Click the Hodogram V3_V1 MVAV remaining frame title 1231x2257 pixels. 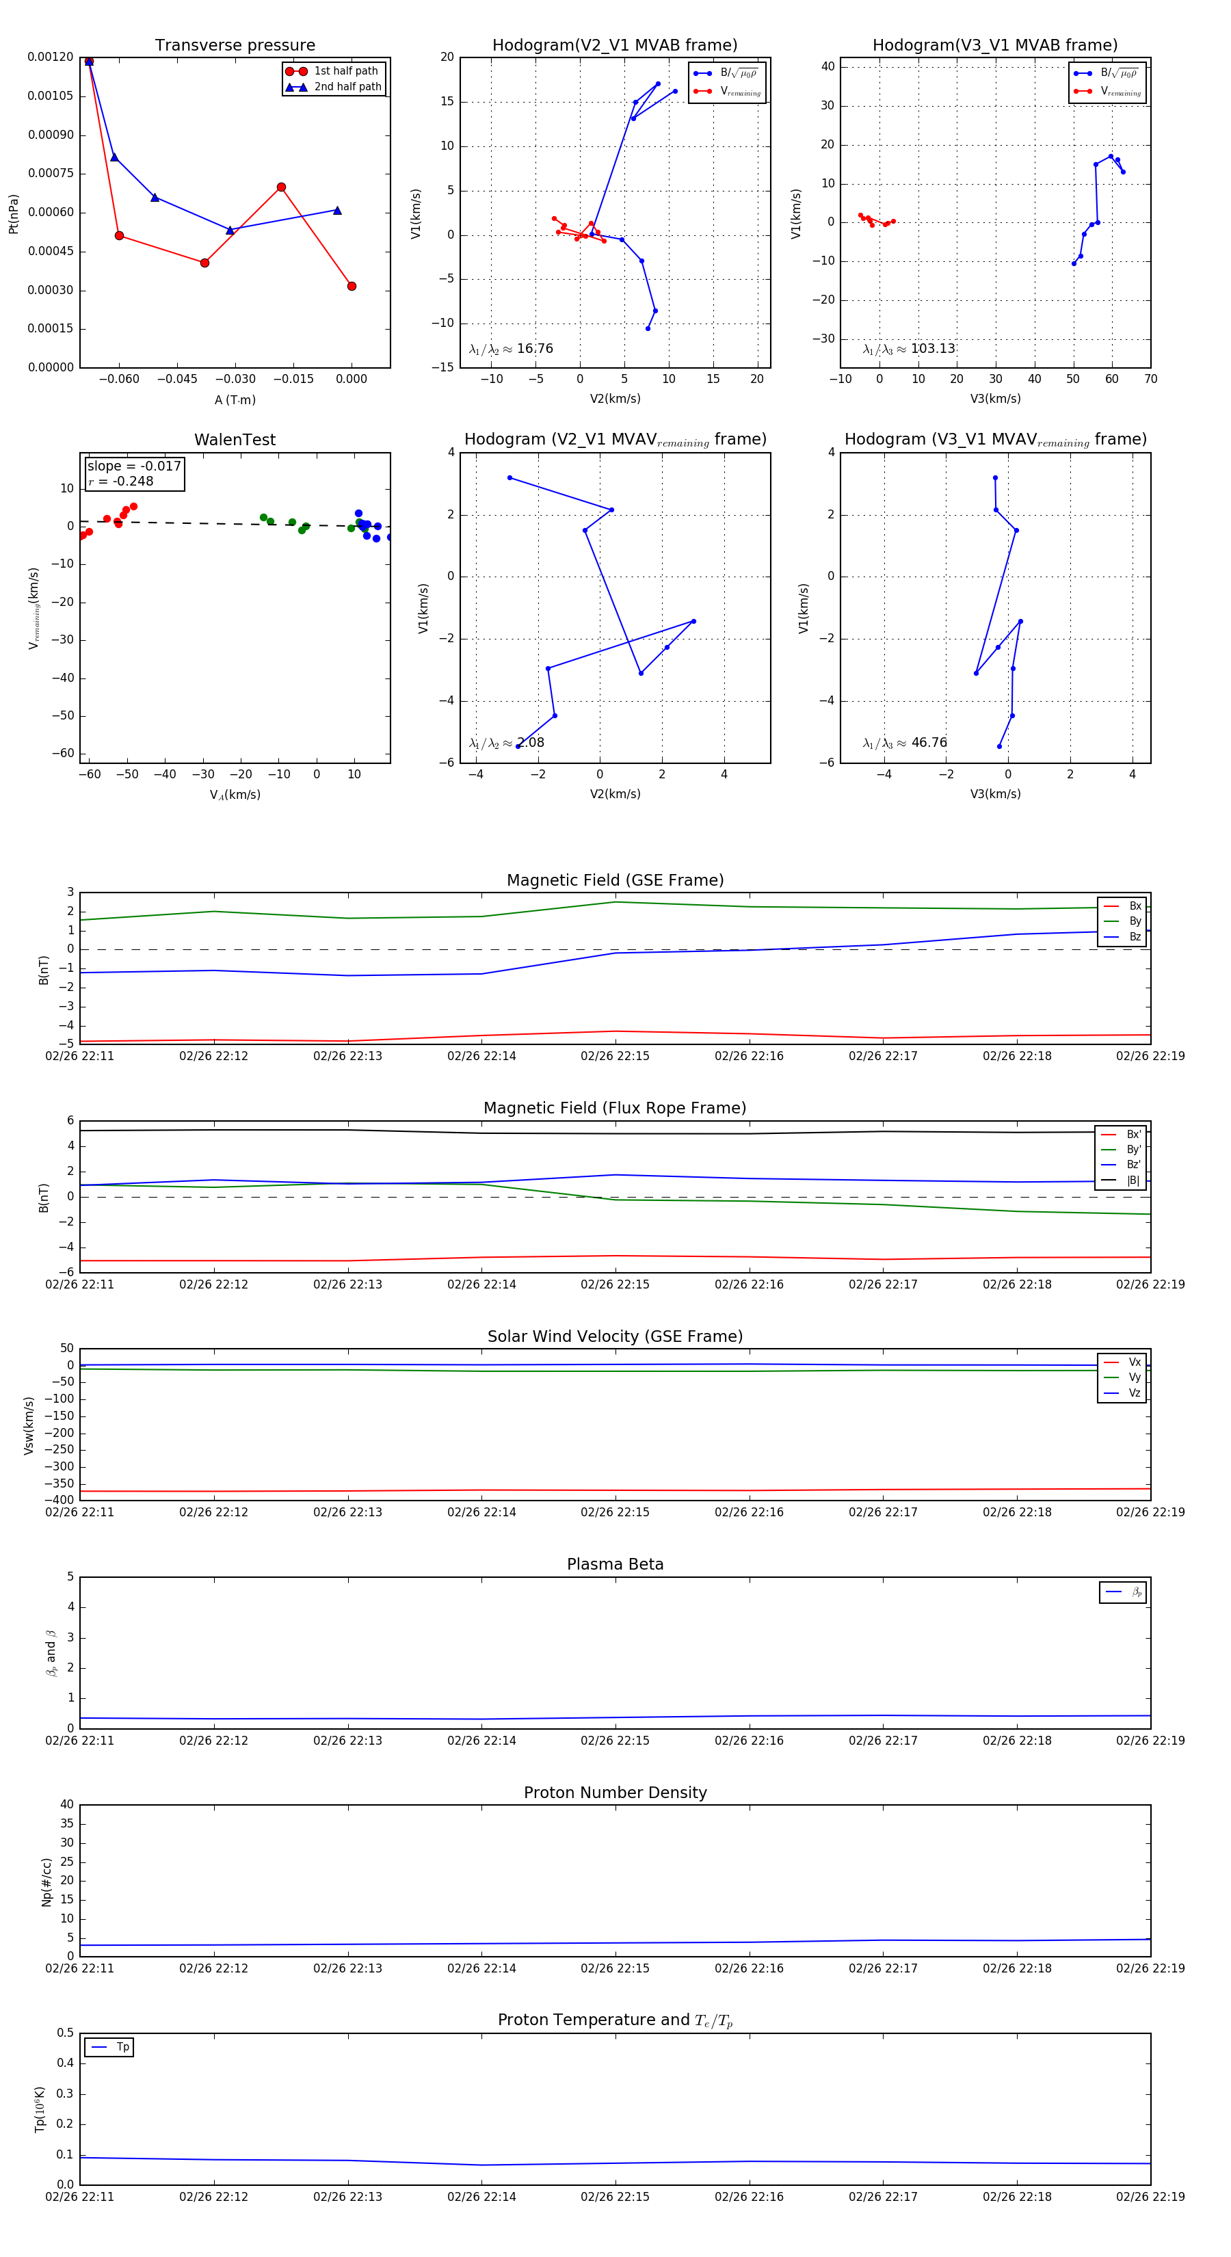(x=995, y=440)
